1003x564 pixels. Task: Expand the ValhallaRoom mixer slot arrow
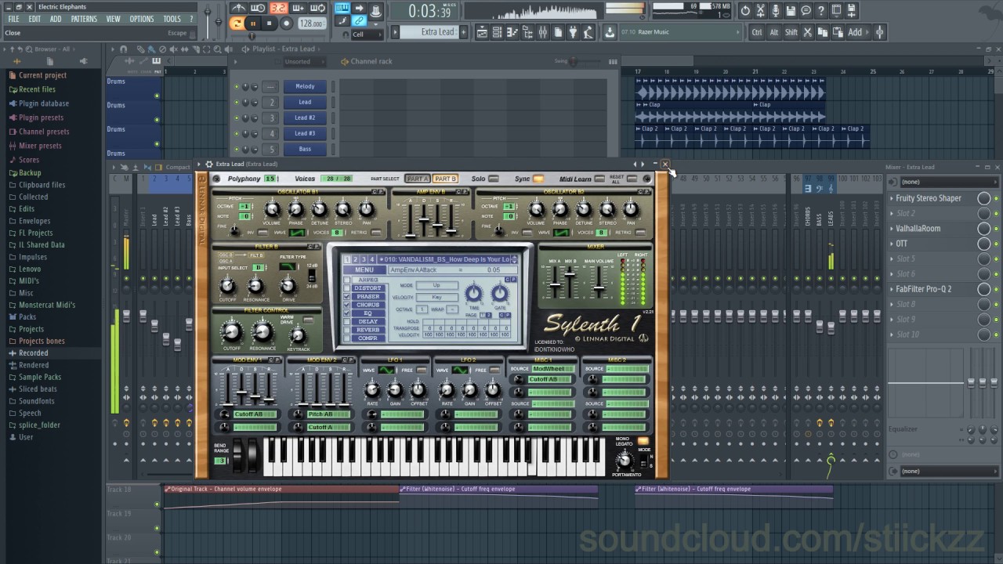(x=892, y=229)
